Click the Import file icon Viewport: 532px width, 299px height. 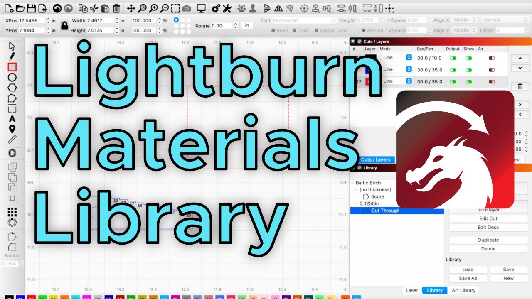tap(42, 8)
